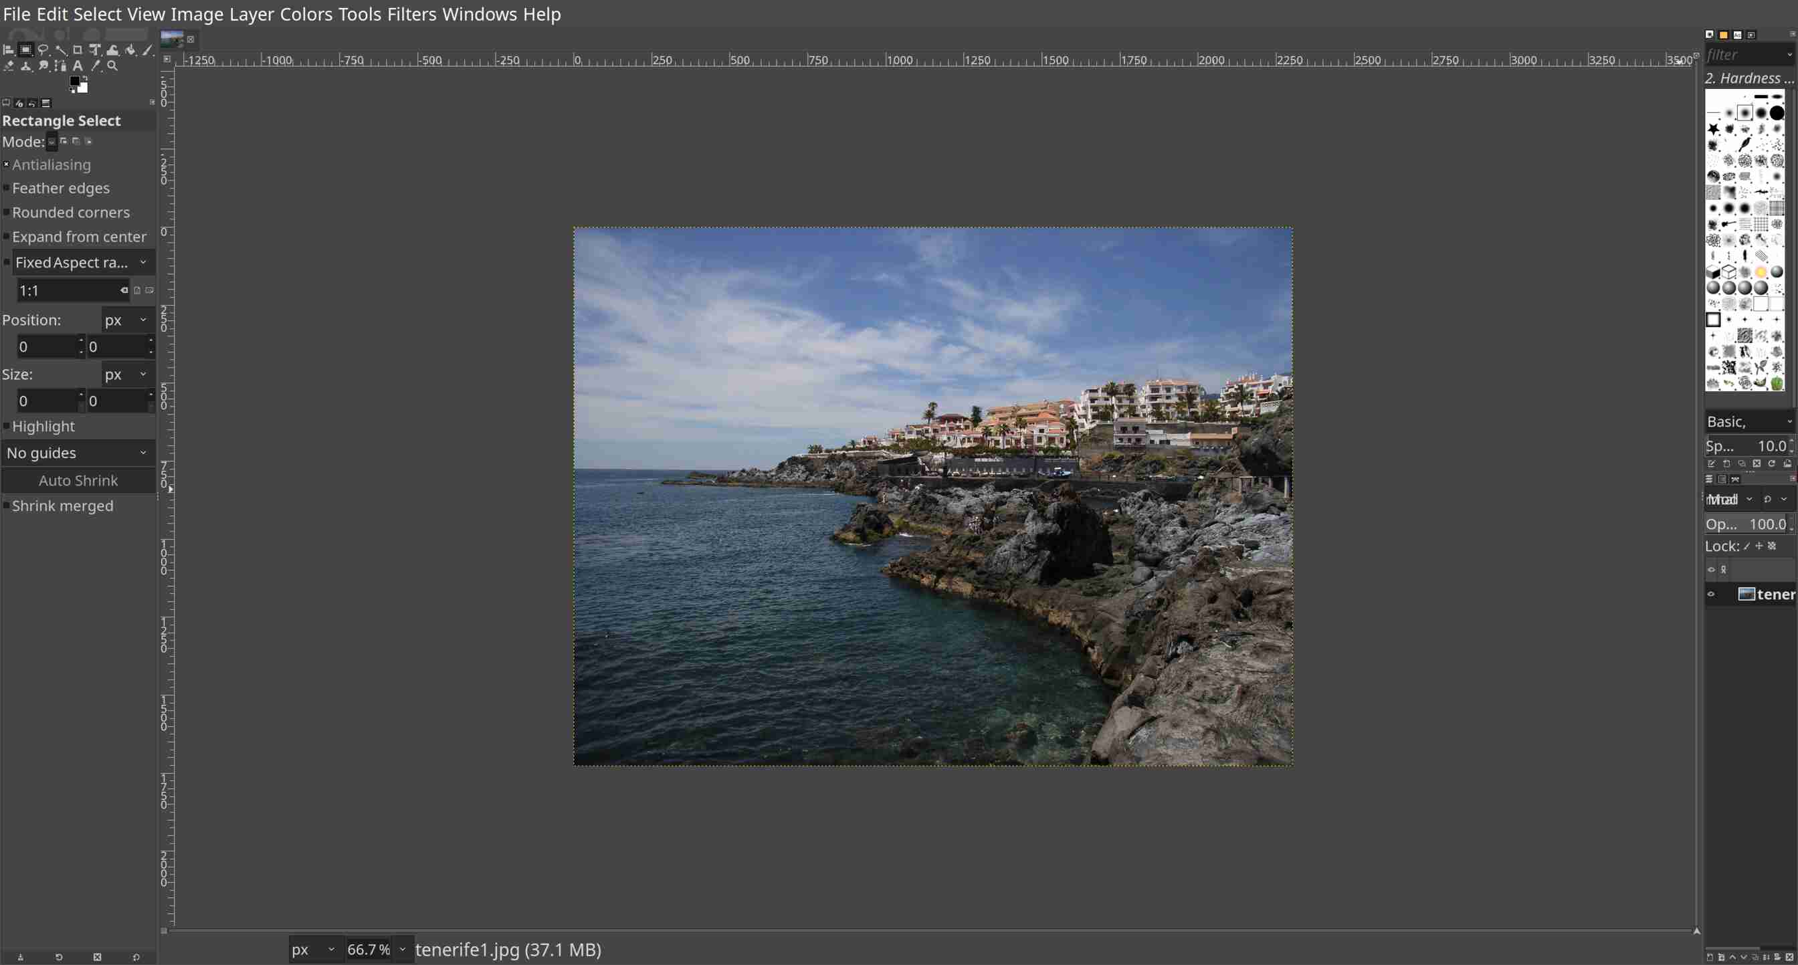Switch to the Brushes tab
Screen dimensions: 1798x965
click(1709, 35)
